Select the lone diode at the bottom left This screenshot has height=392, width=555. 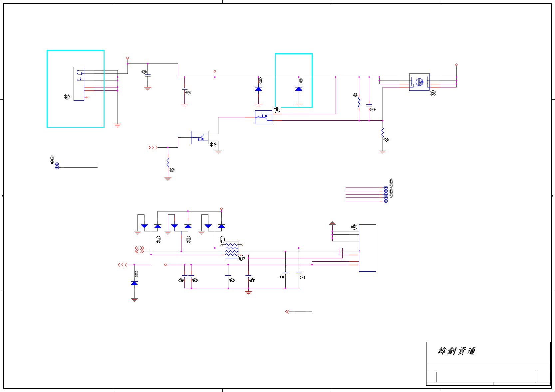[x=134, y=283]
